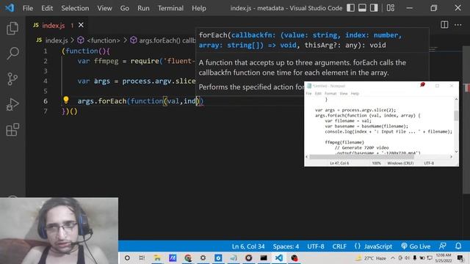Open the Search view in activity bar

(x=12, y=54)
